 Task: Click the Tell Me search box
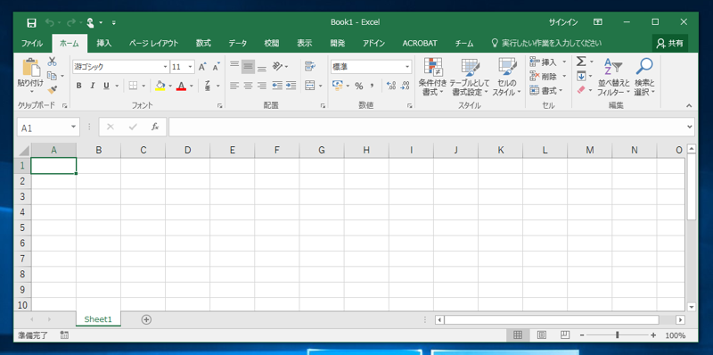[x=547, y=44]
